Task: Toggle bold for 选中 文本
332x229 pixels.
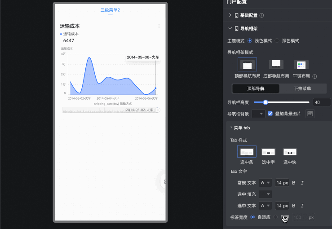Action: tap(293, 206)
